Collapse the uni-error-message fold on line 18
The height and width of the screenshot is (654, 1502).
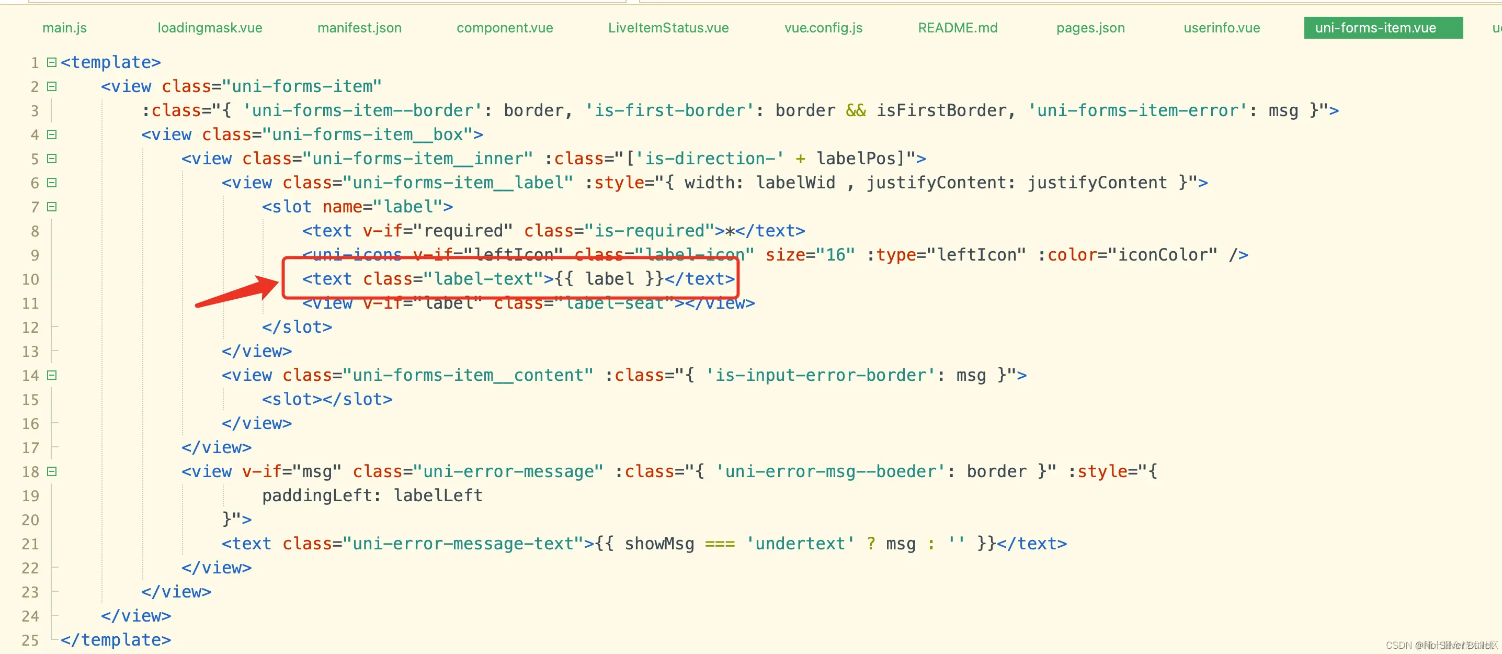[52, 471]
